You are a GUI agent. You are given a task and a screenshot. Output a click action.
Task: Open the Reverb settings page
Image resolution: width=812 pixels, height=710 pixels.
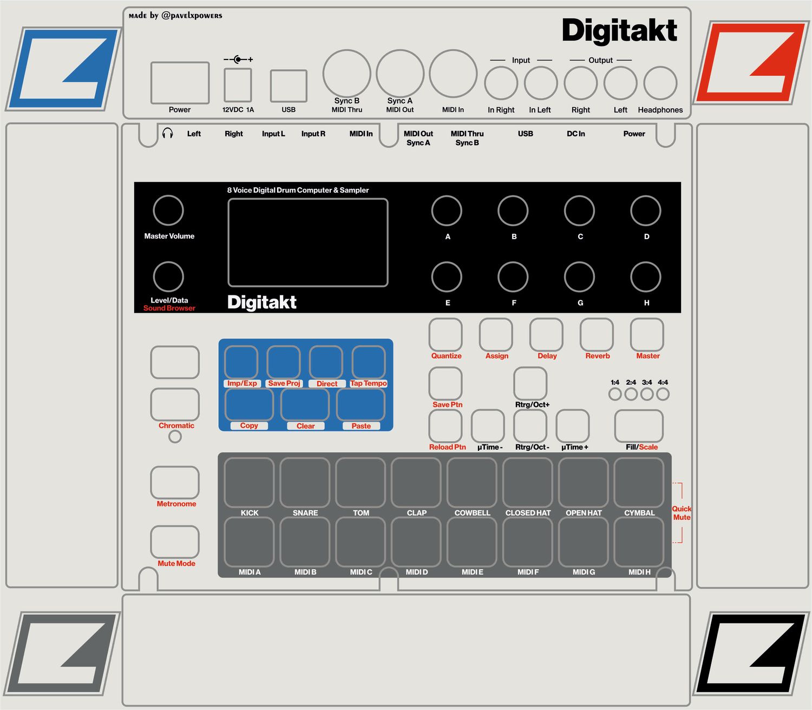pyautogui.click(x=597, y=334)
